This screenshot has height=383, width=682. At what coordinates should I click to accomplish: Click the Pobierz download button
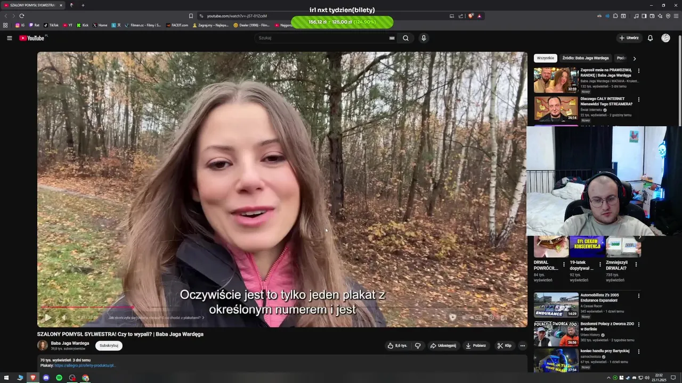coord(475,346)
